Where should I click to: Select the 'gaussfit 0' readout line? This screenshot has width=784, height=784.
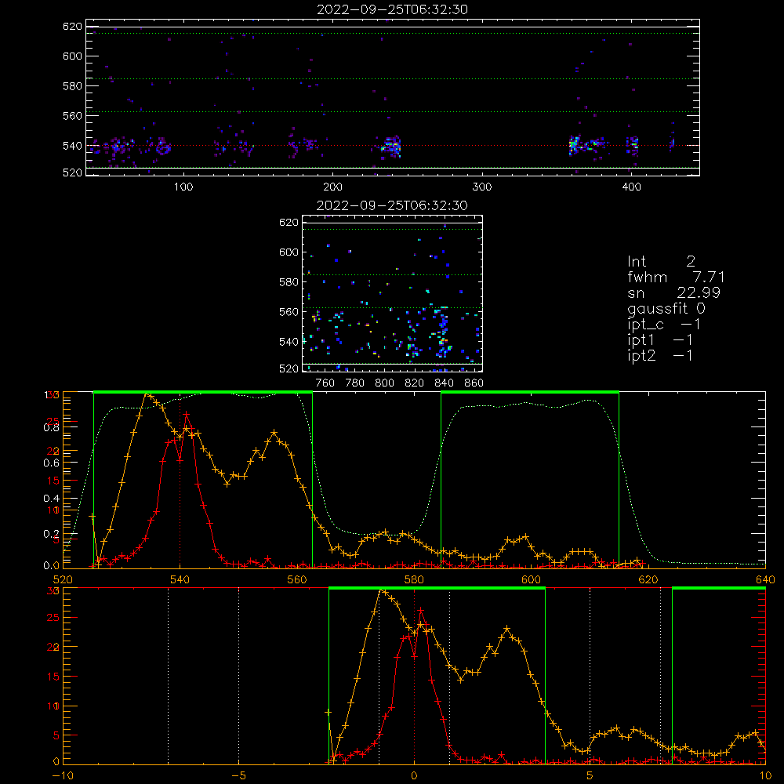666,308
